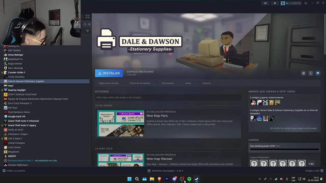Click the Google Earth VR icon
326x183 pixels.
coord(6,116)
